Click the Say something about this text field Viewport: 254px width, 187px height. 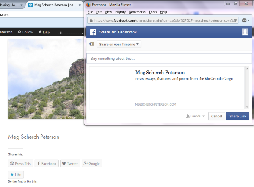168,58
